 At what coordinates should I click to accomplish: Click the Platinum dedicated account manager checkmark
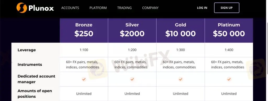(x=229, y=79)
